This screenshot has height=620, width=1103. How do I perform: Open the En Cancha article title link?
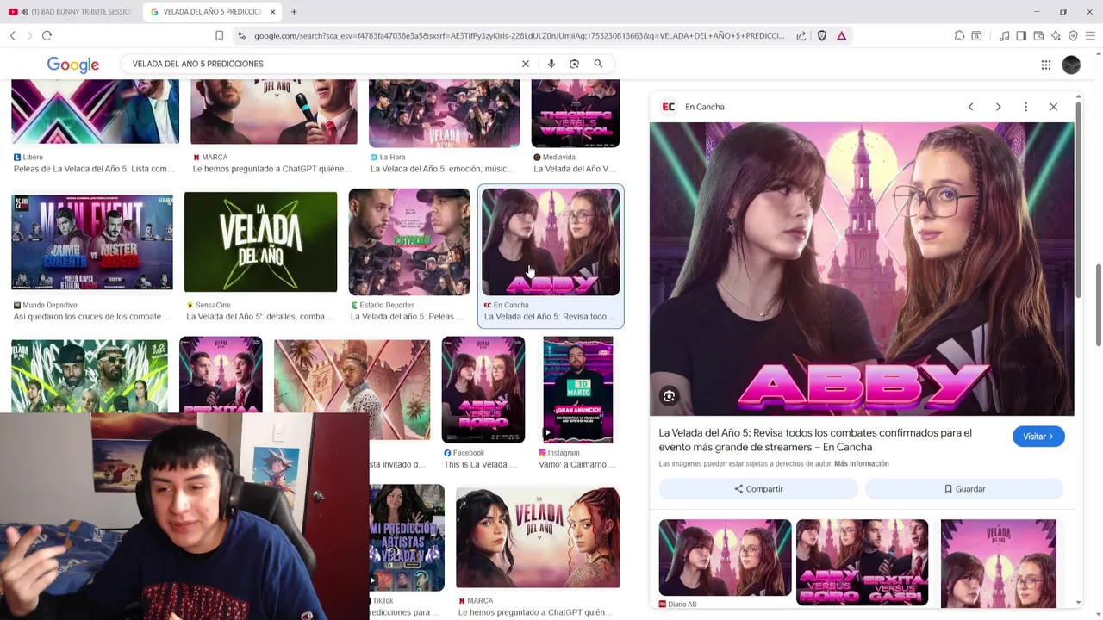(x=815, y=440)
